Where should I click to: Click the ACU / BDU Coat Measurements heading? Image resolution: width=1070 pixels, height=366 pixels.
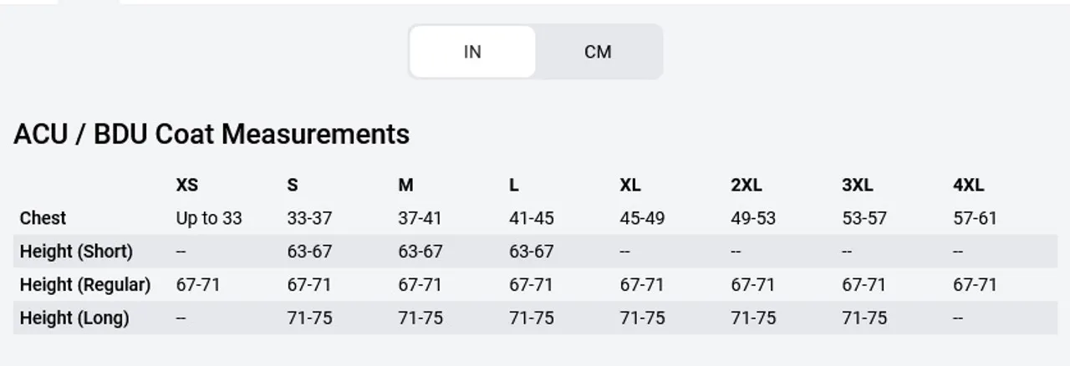tap(211, 134)
